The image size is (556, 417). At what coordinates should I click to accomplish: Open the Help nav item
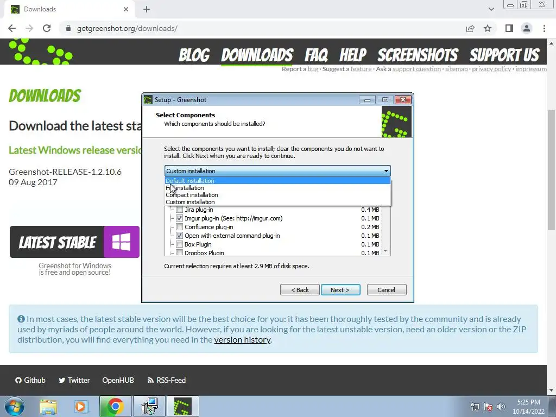tap(353, 55)
